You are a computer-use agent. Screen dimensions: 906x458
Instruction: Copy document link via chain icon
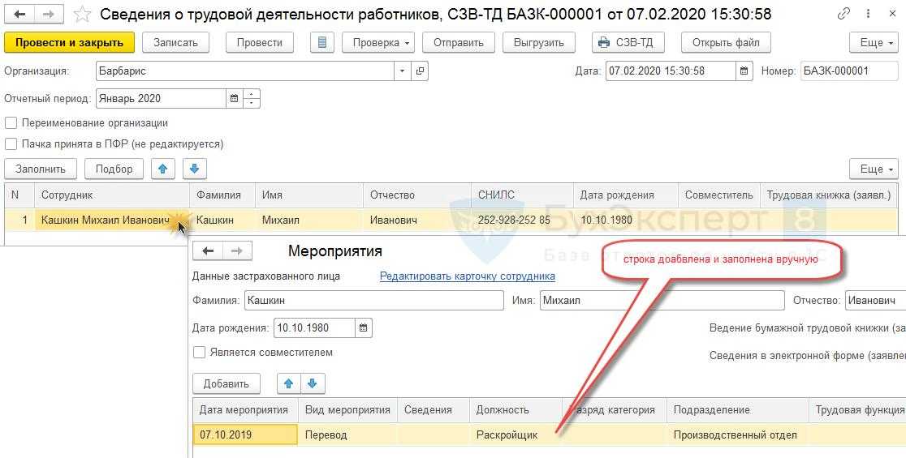pyautogui.click(x=845, y=15)
